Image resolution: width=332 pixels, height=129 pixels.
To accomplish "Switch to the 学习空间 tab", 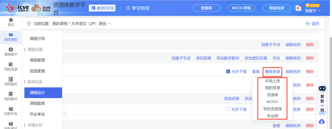I will 138,8.
